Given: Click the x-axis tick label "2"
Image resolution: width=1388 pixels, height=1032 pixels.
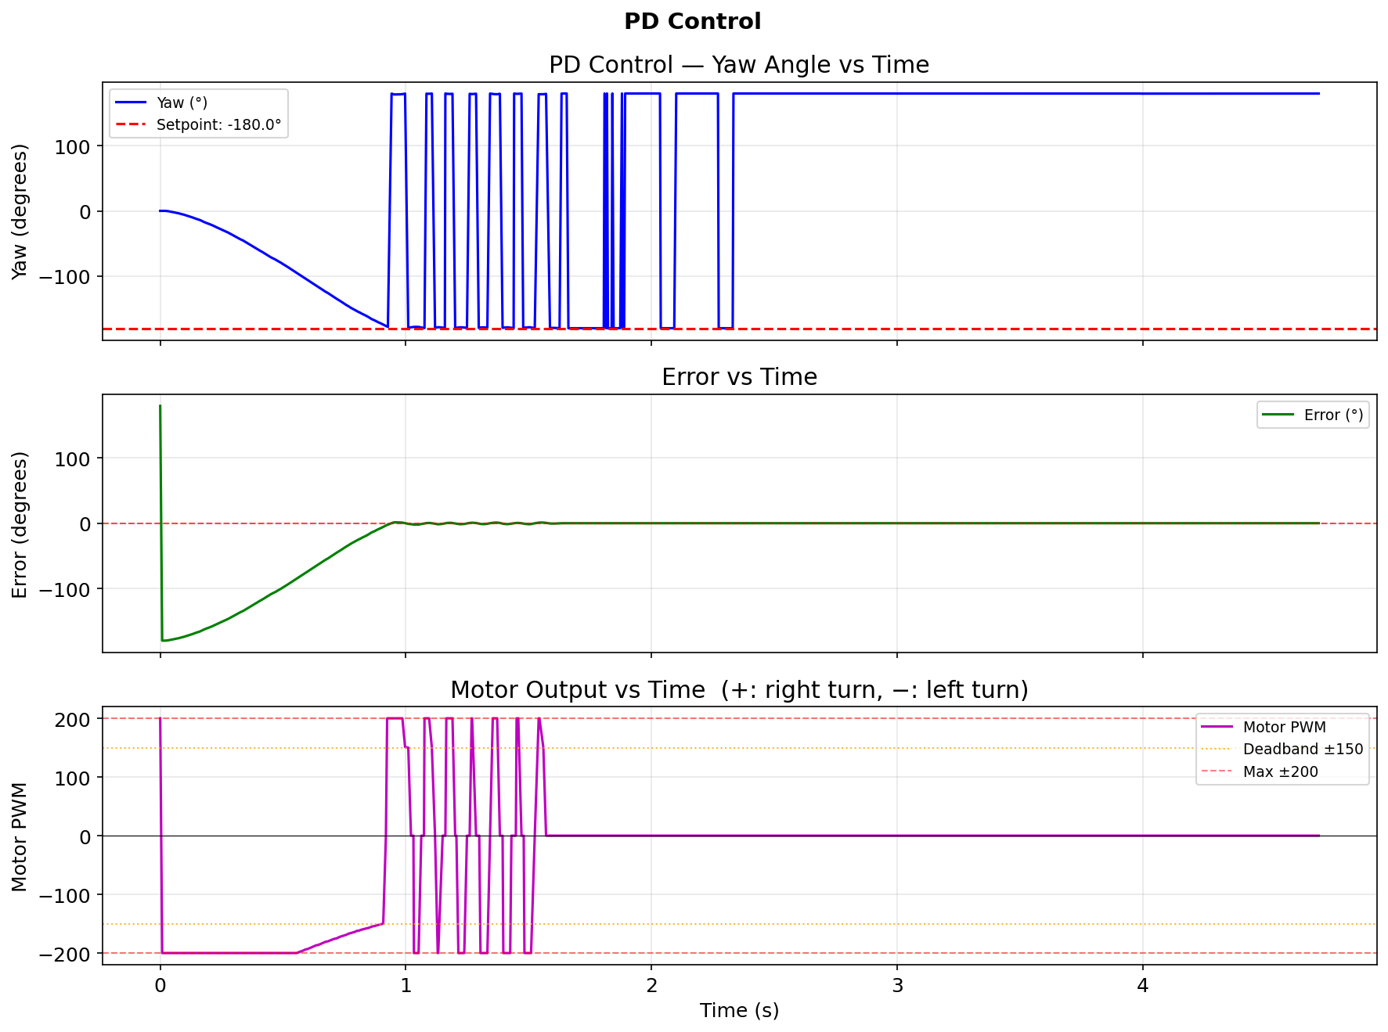Looking at the screenshot, I should (651, 985).
